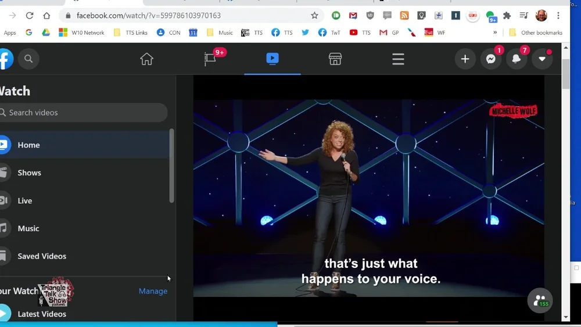Click the Michelle Wolf video player
Image resolution: width=581 pixels, height=327 pixels.
pos(369,197)
